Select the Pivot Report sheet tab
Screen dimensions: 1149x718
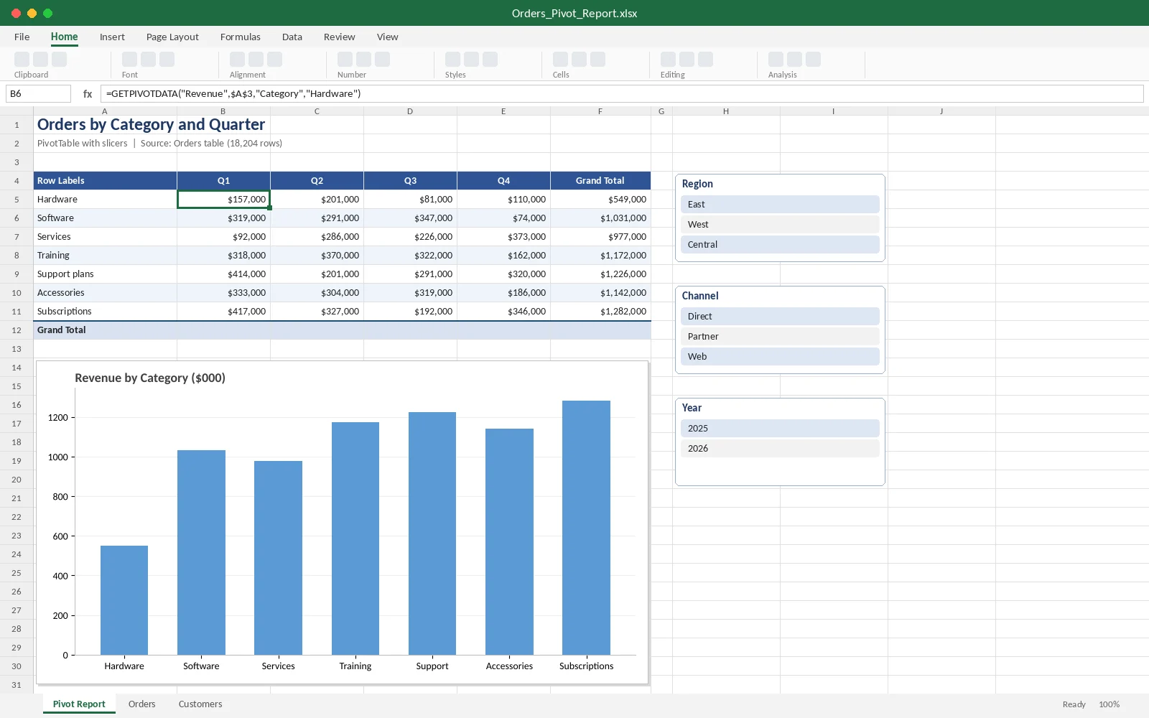point(79,704)
